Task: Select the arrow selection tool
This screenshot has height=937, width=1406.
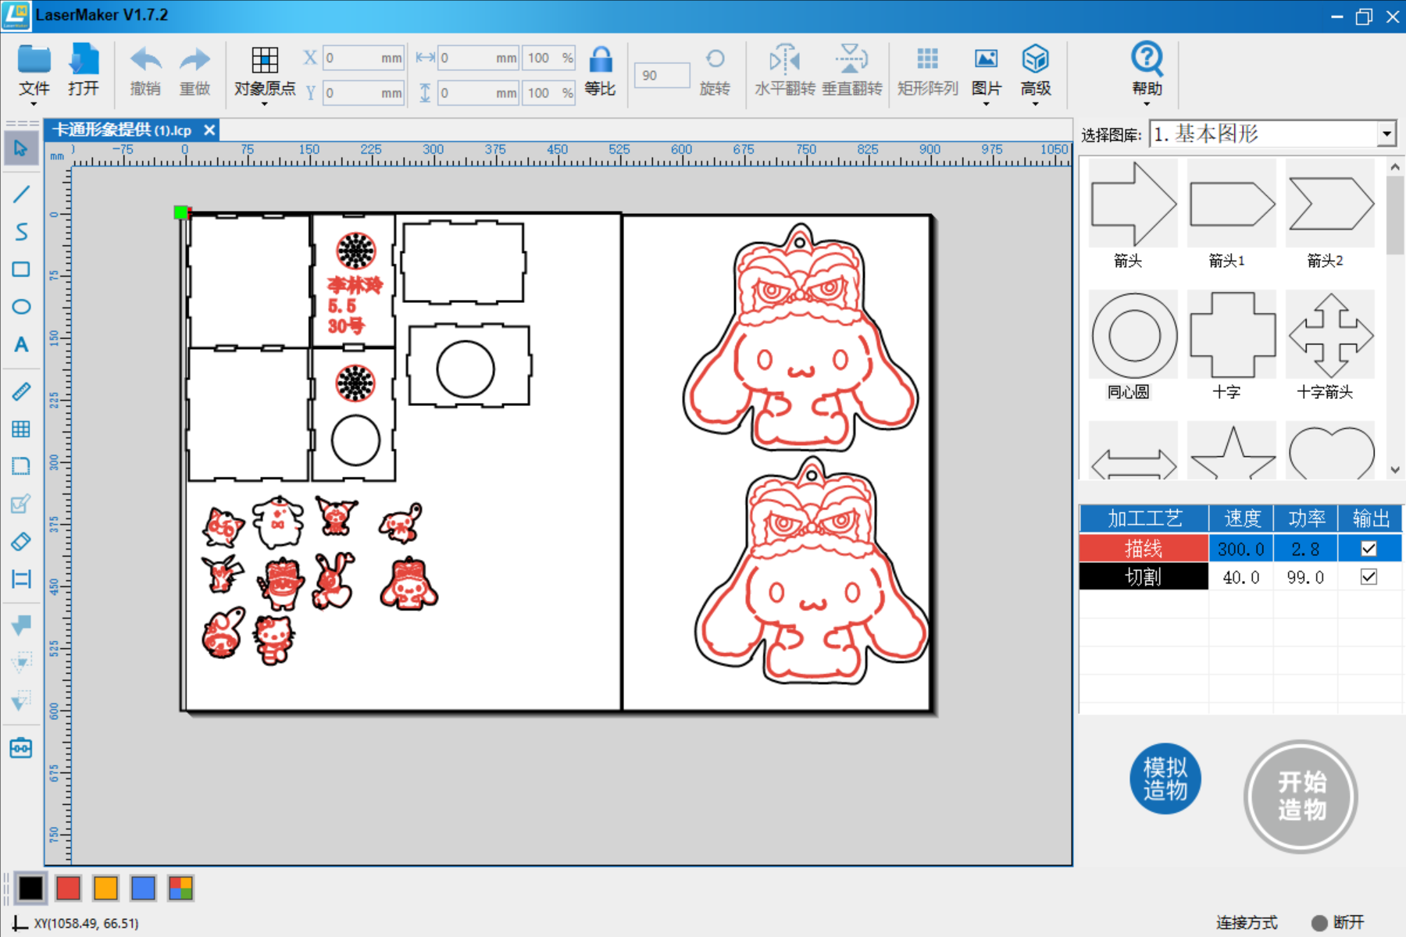Action: [x=21, y=148]
